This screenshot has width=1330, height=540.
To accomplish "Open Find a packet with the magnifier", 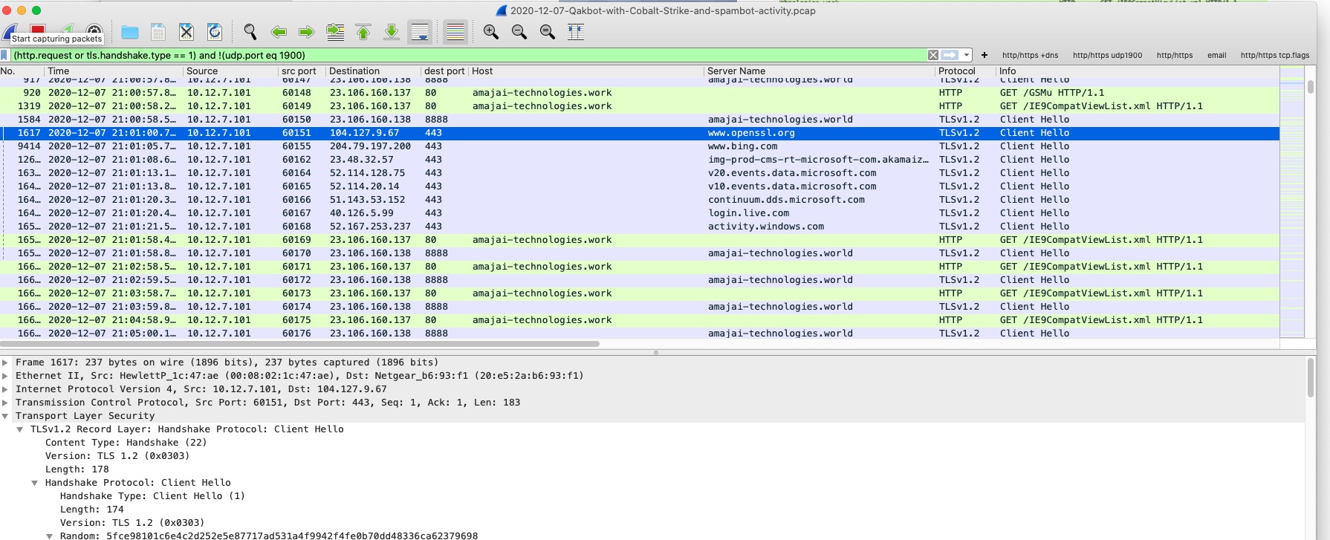I will click(250, 32).
